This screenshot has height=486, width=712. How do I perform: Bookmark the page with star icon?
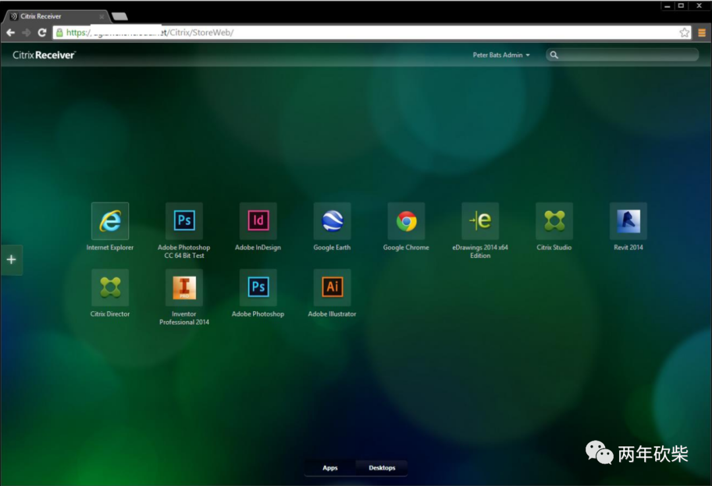[x=684, y=33]
